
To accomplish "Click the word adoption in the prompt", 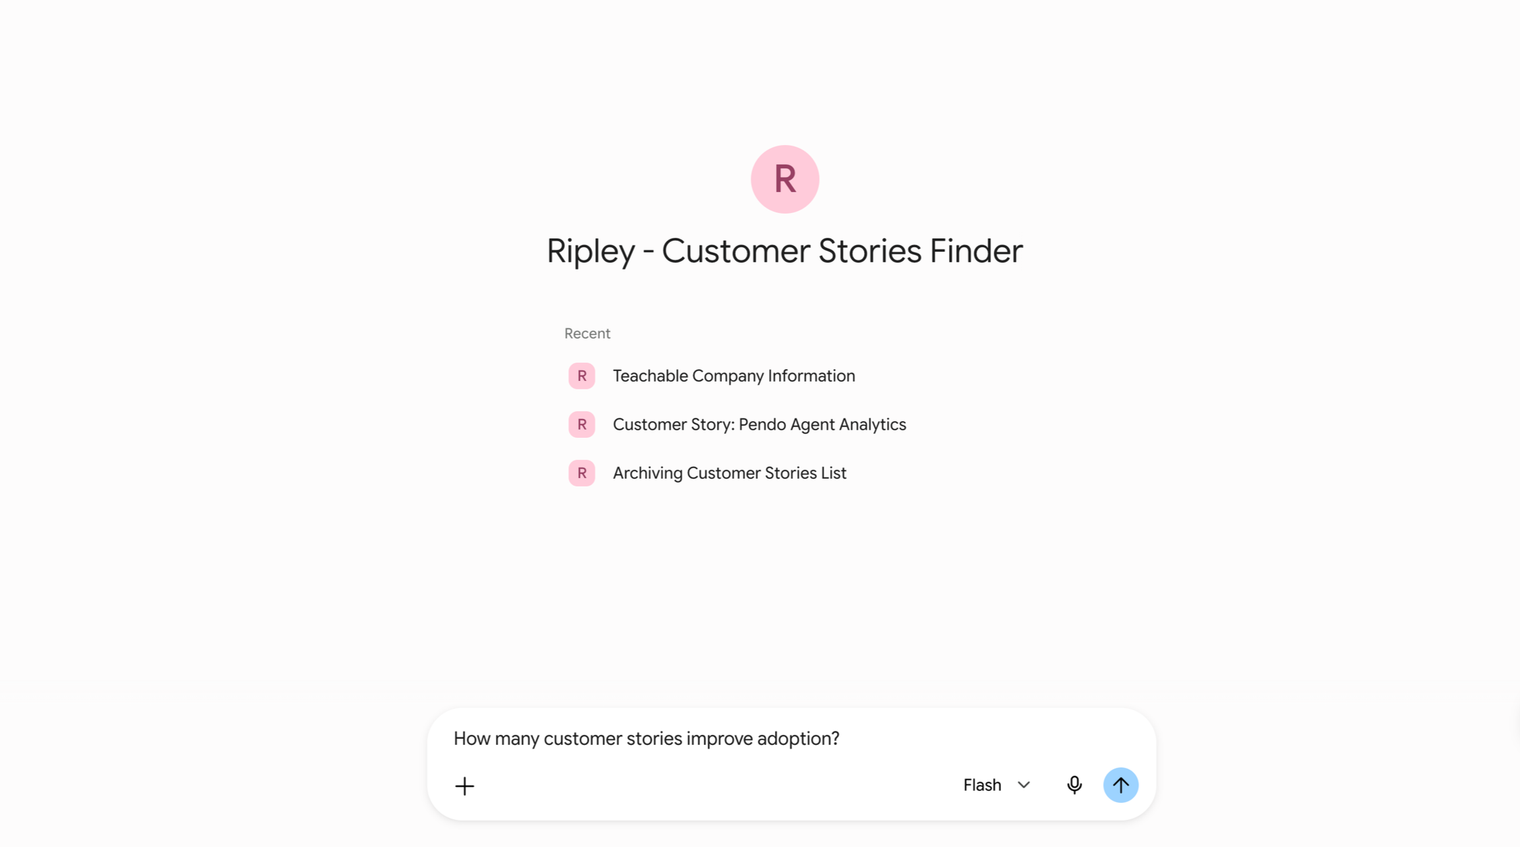I will click(x=798, y=739).
